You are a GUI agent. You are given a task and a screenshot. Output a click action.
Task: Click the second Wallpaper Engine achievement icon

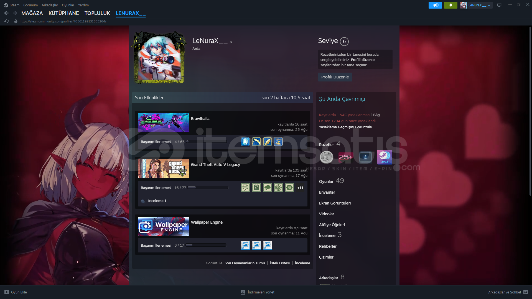[256, 245]
